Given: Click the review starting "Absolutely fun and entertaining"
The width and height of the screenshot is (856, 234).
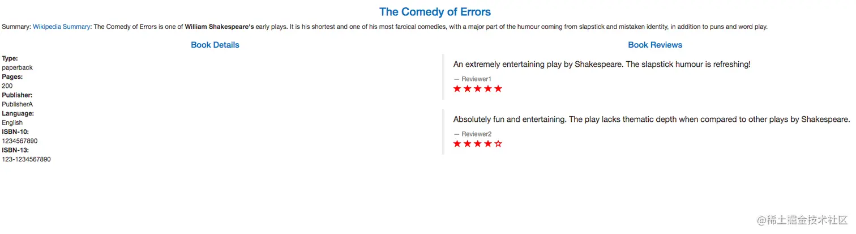Looking at the screenshot, I should (651, 120).
